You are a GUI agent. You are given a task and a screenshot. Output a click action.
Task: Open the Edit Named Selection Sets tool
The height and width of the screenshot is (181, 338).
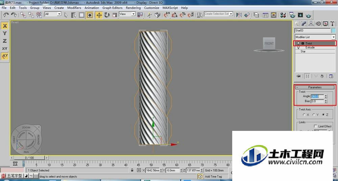coord(200,15)
